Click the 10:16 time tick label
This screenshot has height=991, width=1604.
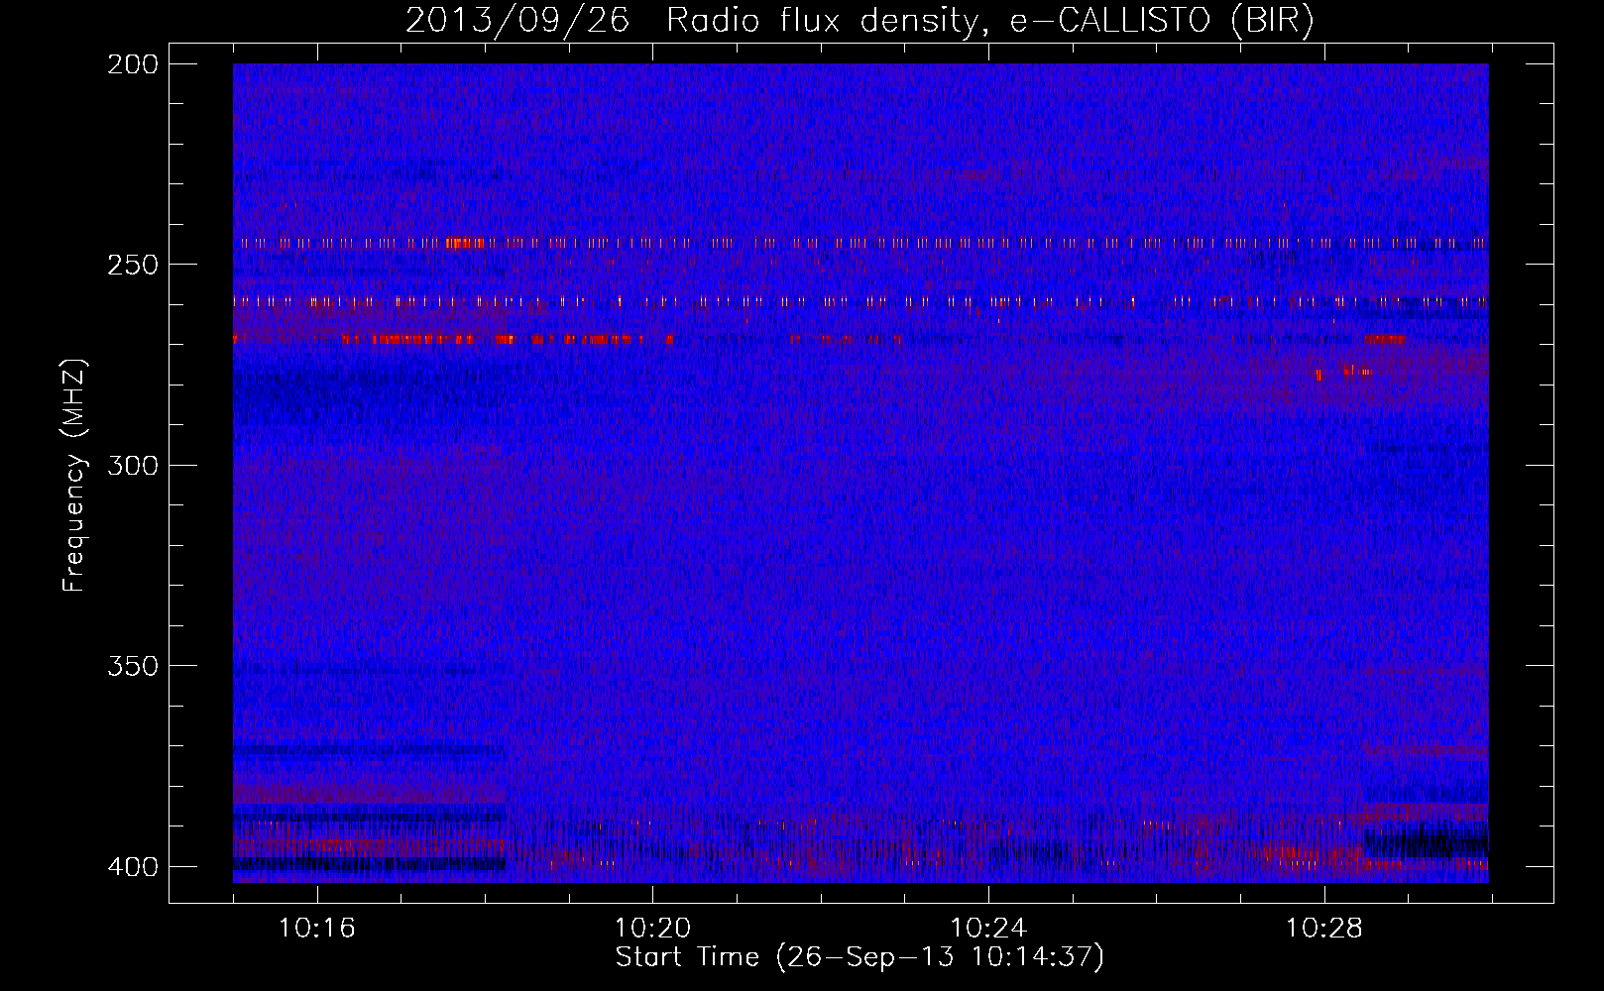click(x=317, y=929)
